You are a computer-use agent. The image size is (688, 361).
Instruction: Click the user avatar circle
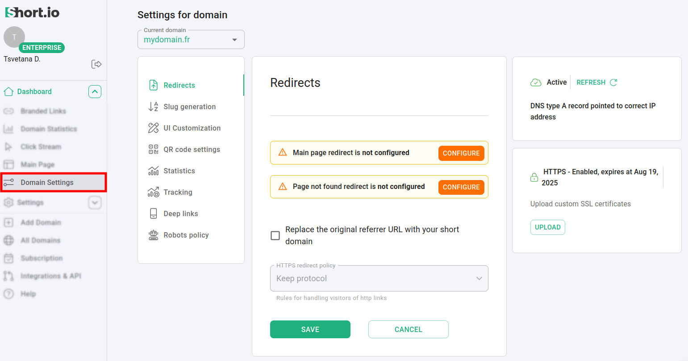[x=14, y=37]
